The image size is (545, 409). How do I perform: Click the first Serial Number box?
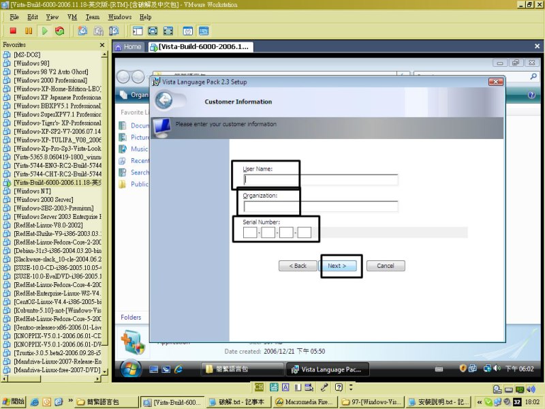250,232
